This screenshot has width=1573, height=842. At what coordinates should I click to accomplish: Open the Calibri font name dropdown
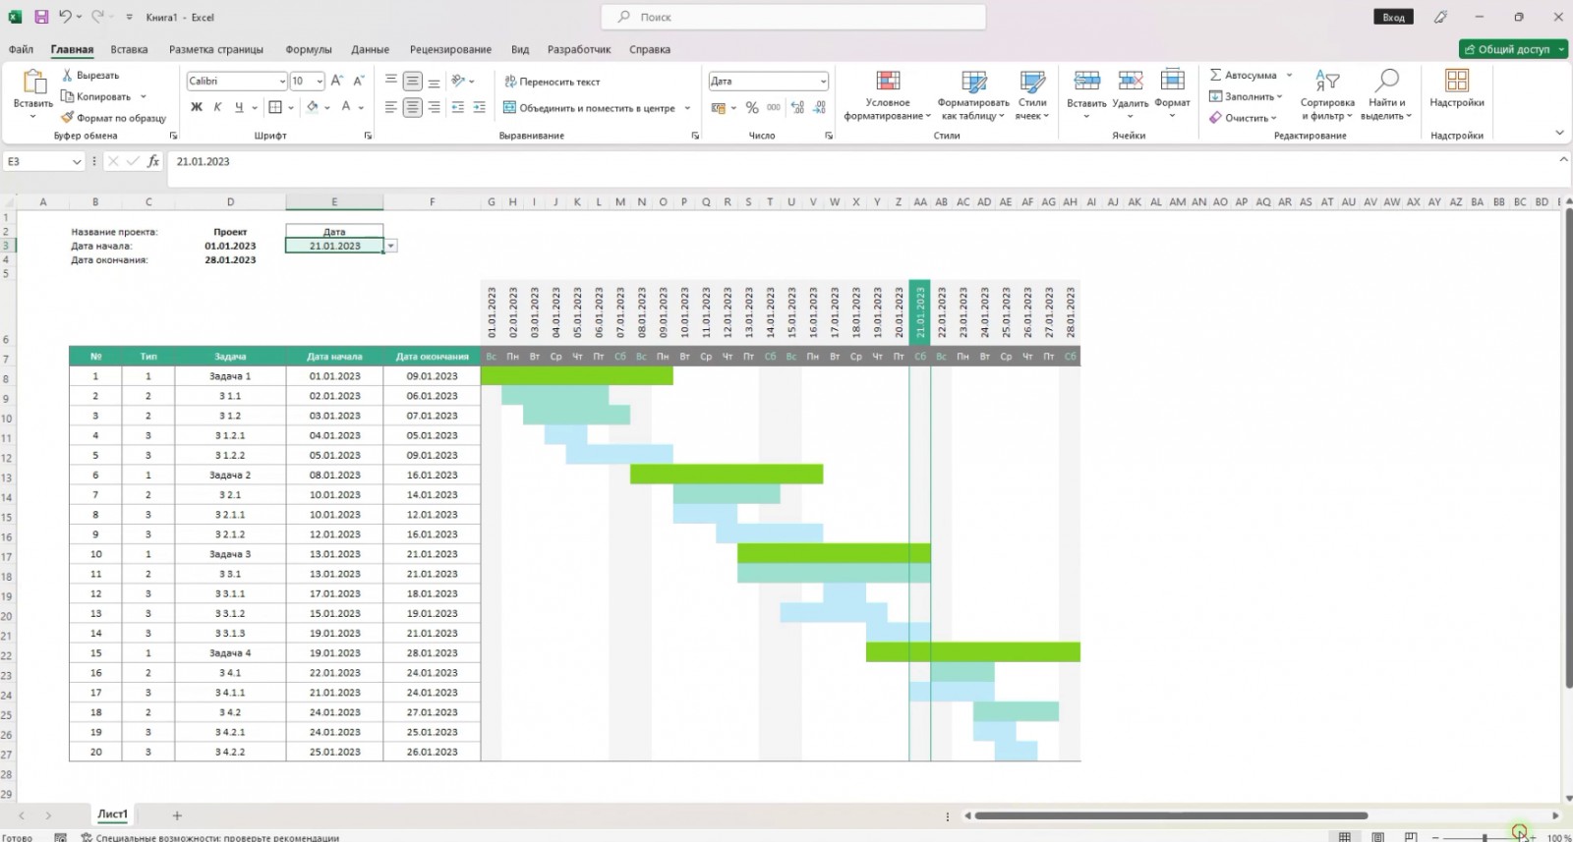pos(282,82)
